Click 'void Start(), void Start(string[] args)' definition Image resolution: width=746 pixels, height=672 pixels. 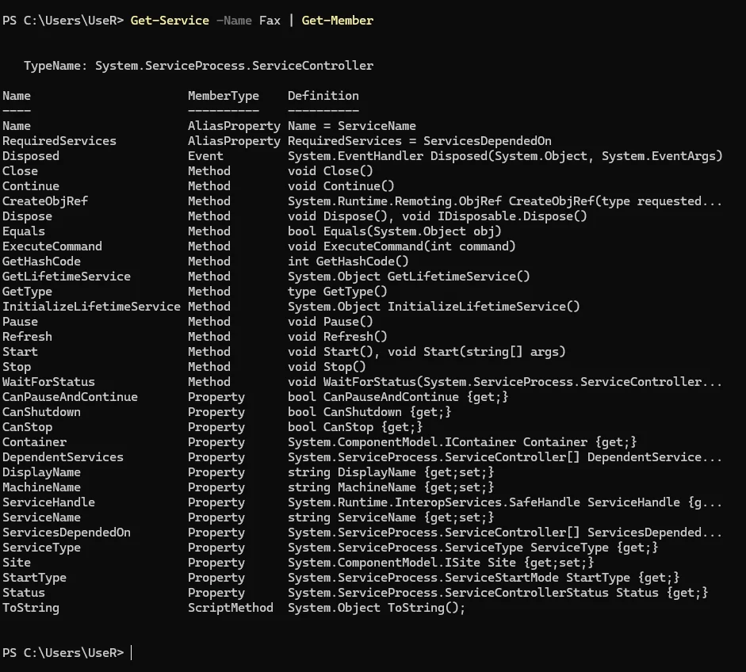(427, 352)
